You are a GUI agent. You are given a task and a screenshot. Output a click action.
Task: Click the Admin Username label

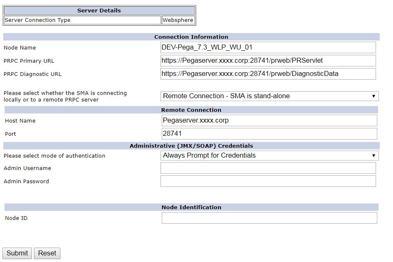coord(27,168)
